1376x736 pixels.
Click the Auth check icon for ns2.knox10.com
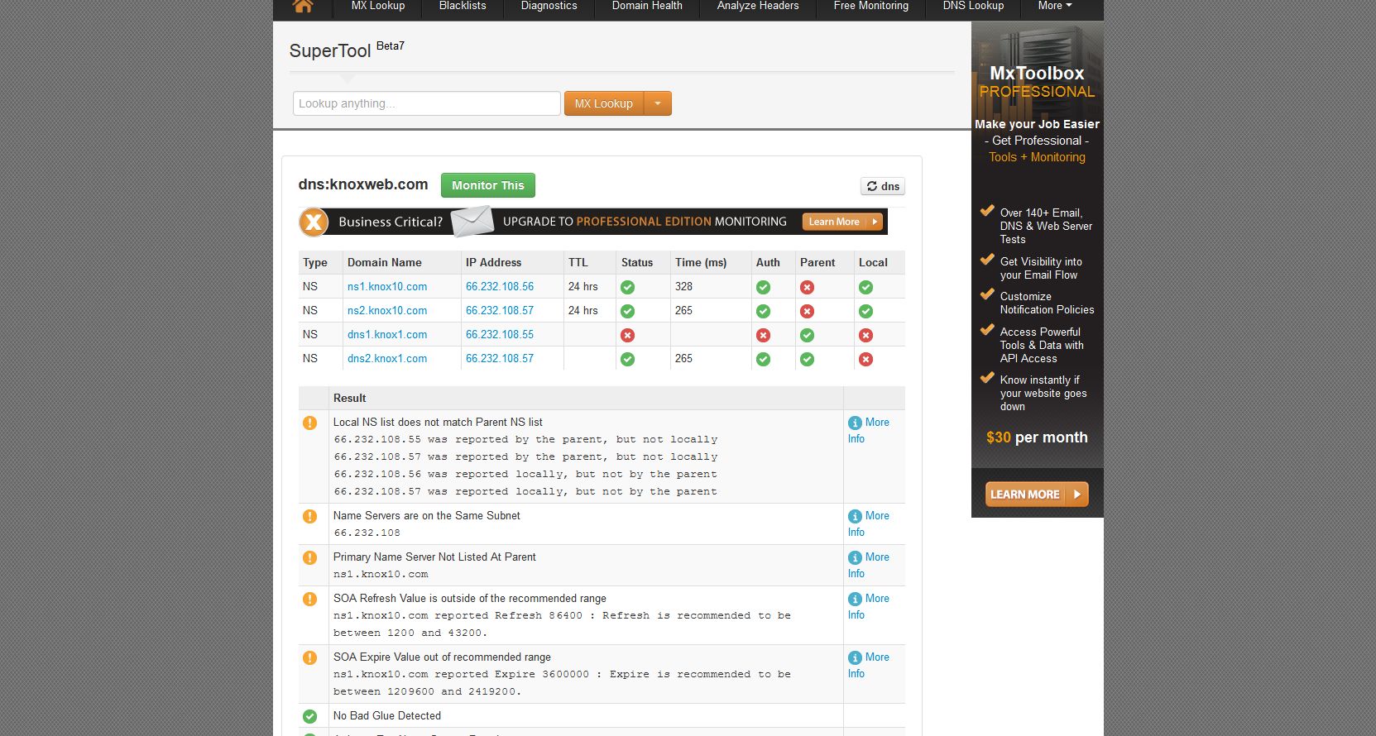763,311
